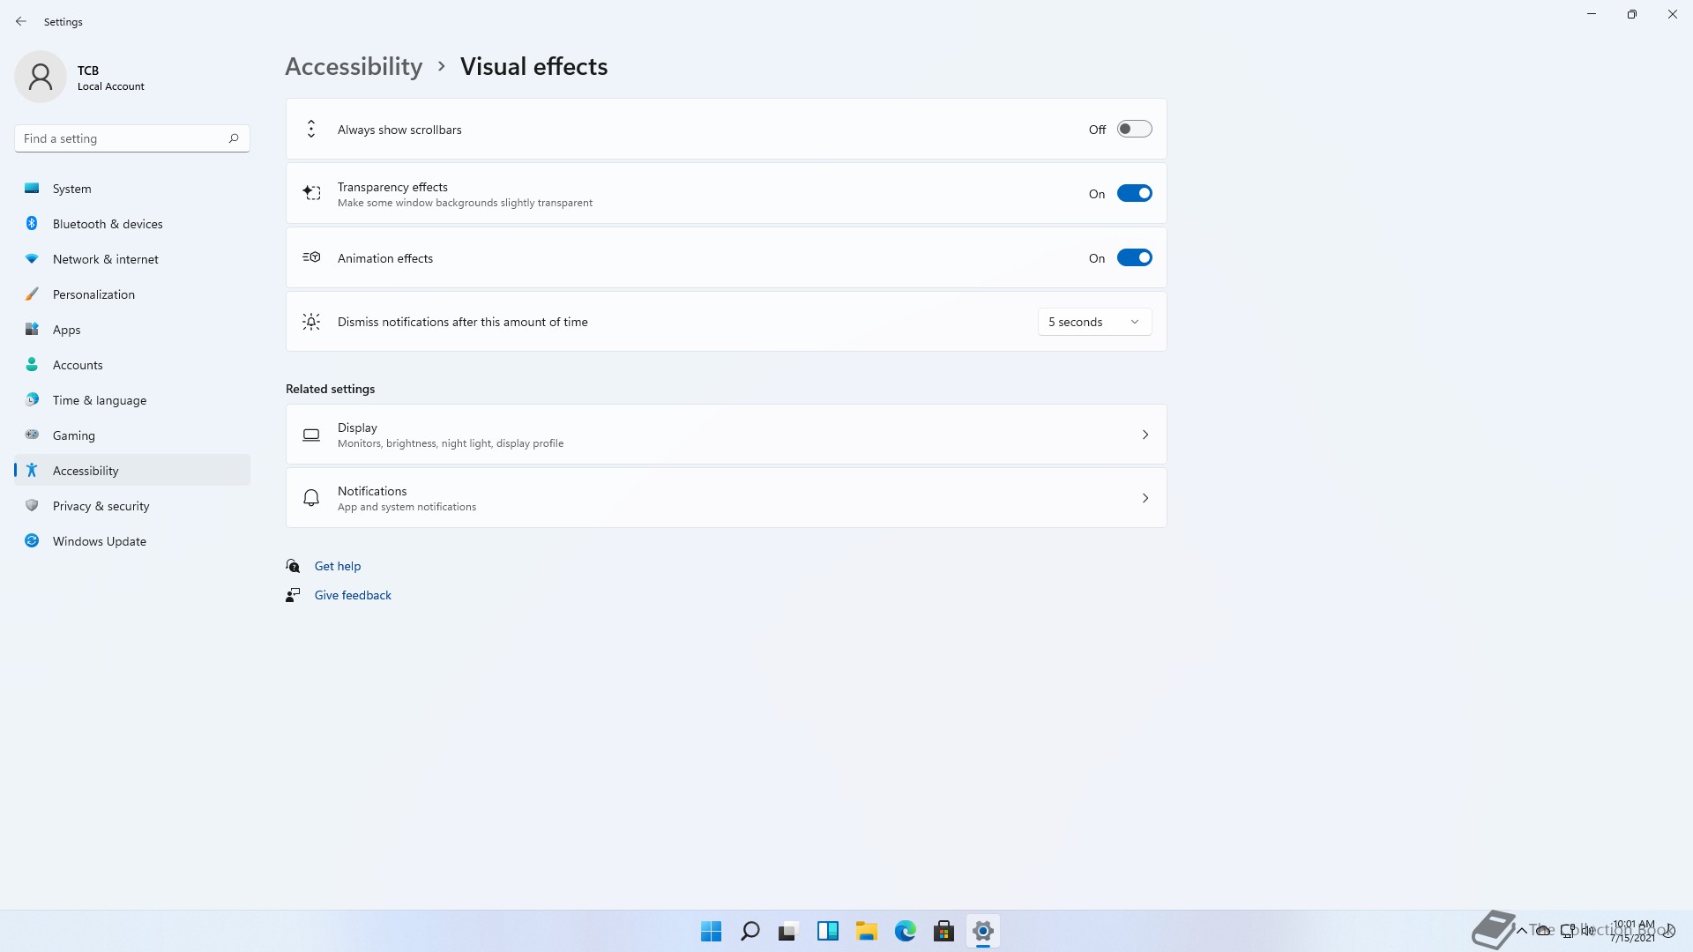
Task: Open Microsoft Edge from the taskbar
Action: [x=905, y=931]
